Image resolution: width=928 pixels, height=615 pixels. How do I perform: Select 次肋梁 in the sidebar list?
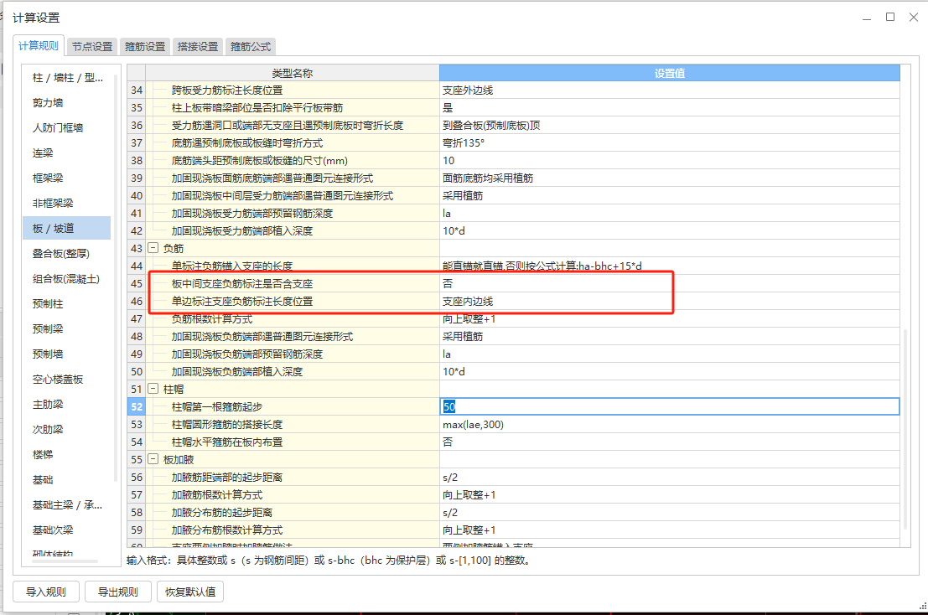click(67, 429)
